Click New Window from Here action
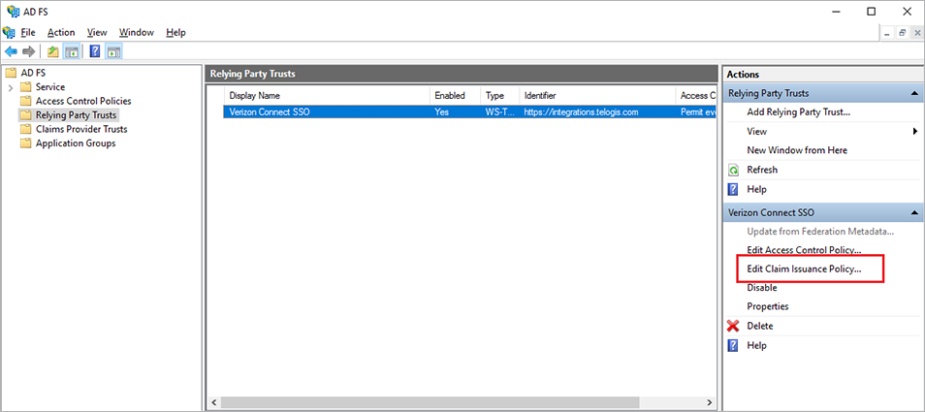Image resolution: width=925 pixels, height=412 pixels. [797, 150]
